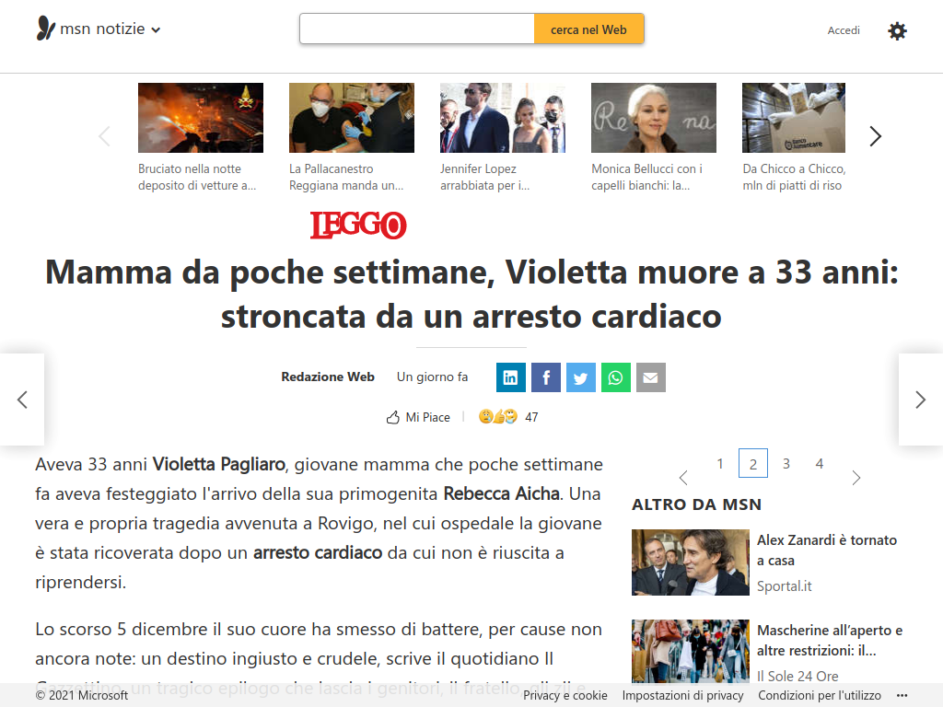This screenshot has height=707, width=943.
Task: Open Alex Zanardi è tornato article
Action: click(826, 551)
